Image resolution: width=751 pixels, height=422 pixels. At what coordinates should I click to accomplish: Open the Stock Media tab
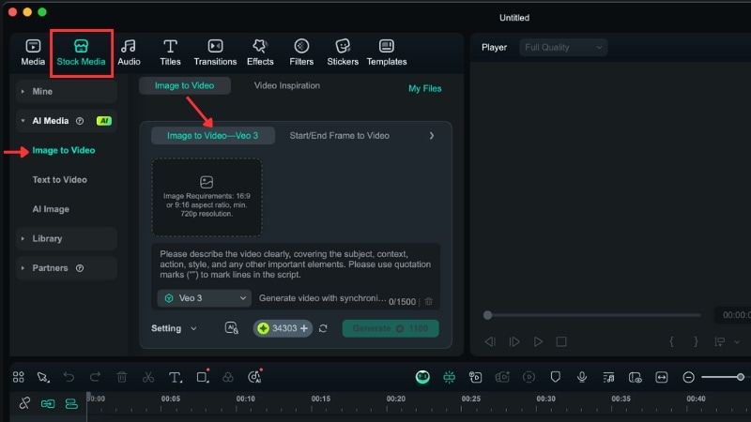(x=81, y=53)
